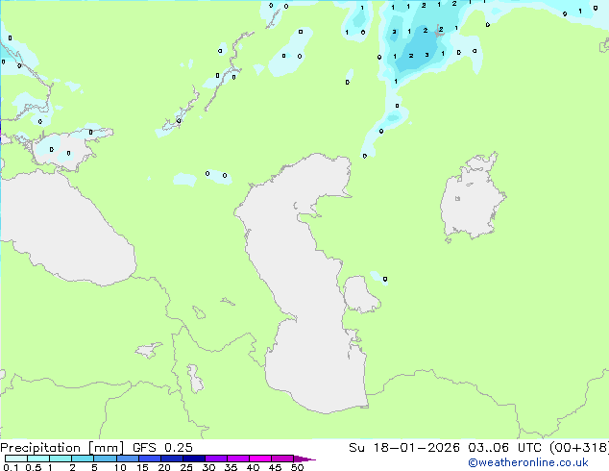Click the over-50 legend arrow tip
Image resolution: width=609 pixels, height=471 pixels.
(304, 459)
